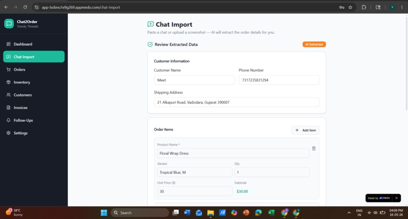This screenshot has width=408, height=219.
Task: Click the taskbar clock and date
Action: click(396, 212)
